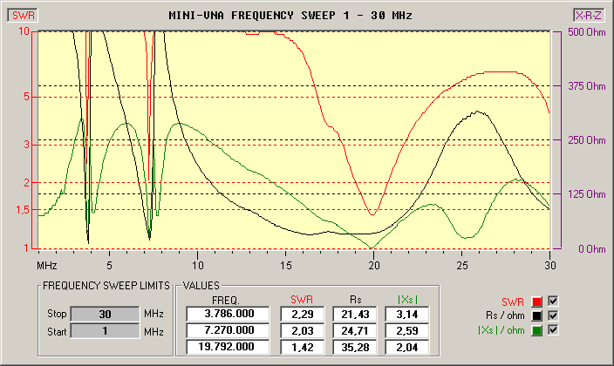Click the |Xs| value 2,04
The width and height of the screenshot is (614, 366).
[x=407, y=347]
